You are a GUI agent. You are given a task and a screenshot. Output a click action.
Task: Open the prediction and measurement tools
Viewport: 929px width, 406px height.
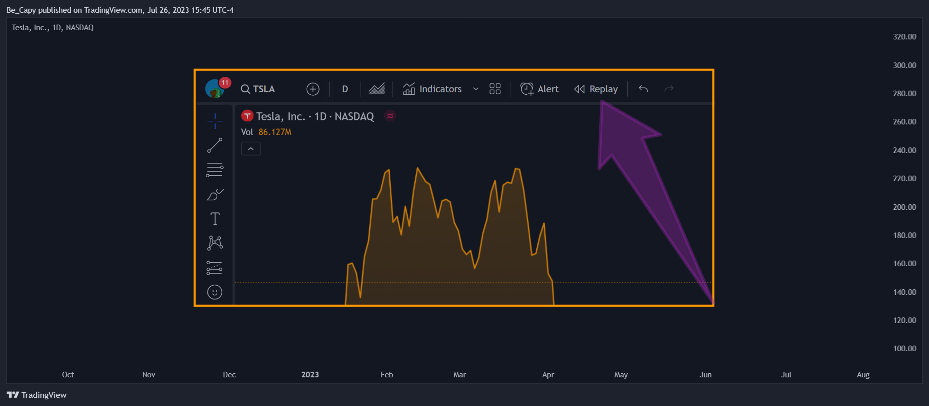215,267
